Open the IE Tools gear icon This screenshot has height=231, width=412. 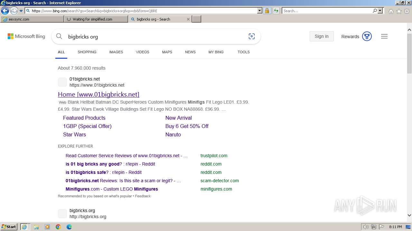pyautogui.click(x=407, y=11)
